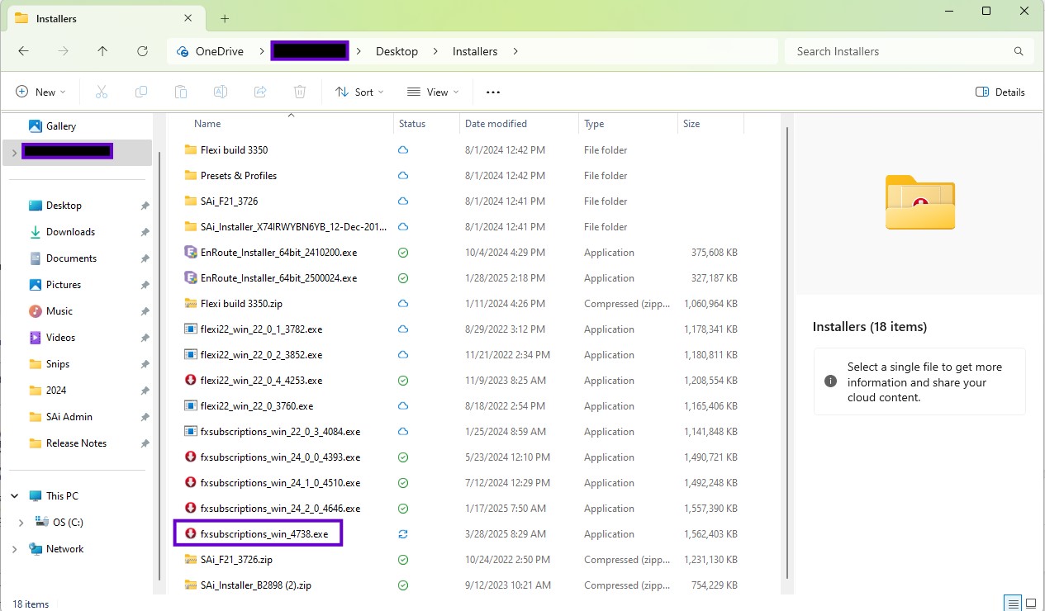Click Desktop in the address breadcrumb
This screenshot has height=611, width=1045.
[397, 51]
